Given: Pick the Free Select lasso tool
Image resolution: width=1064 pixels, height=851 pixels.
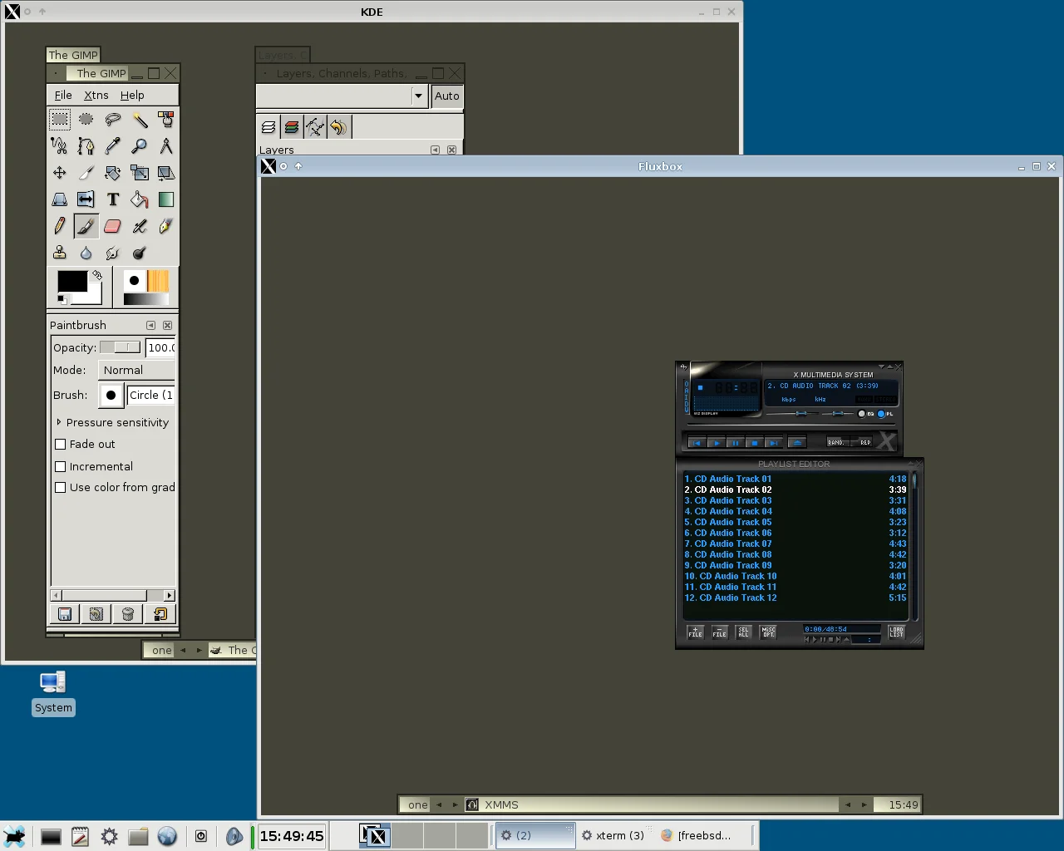Looking at the screenshot, I should pos(113,120).
